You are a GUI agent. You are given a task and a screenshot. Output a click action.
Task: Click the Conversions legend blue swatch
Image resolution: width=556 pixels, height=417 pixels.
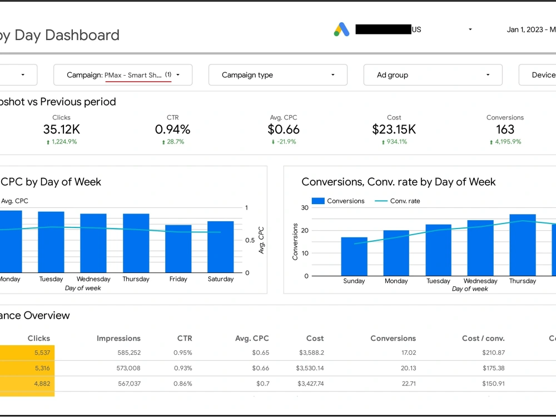[x=318, y=201]
